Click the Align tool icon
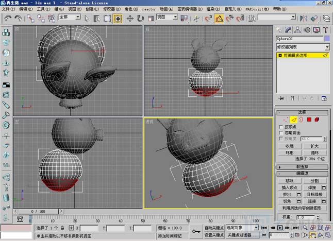 coord(314,19)
